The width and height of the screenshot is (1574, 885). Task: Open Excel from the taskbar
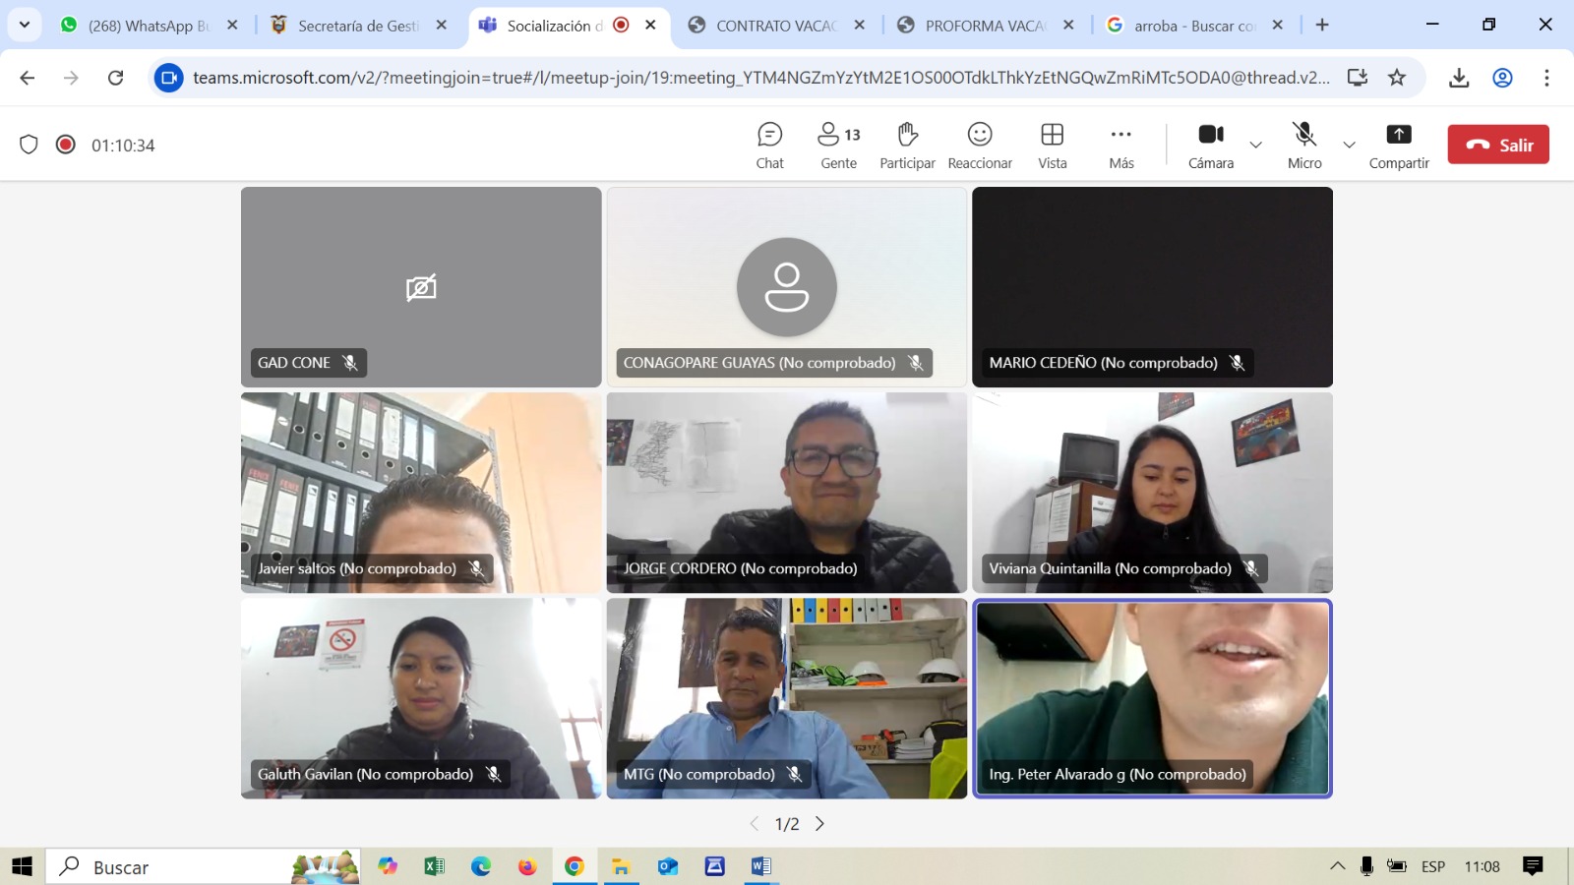(434, 866)
